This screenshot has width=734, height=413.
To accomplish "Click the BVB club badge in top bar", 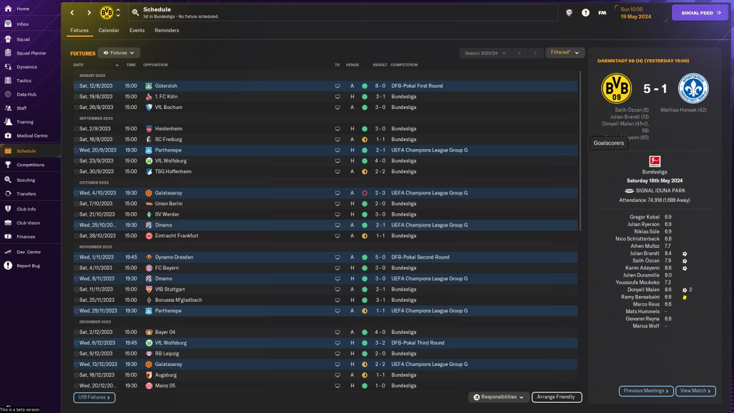I will pos(107,13).
